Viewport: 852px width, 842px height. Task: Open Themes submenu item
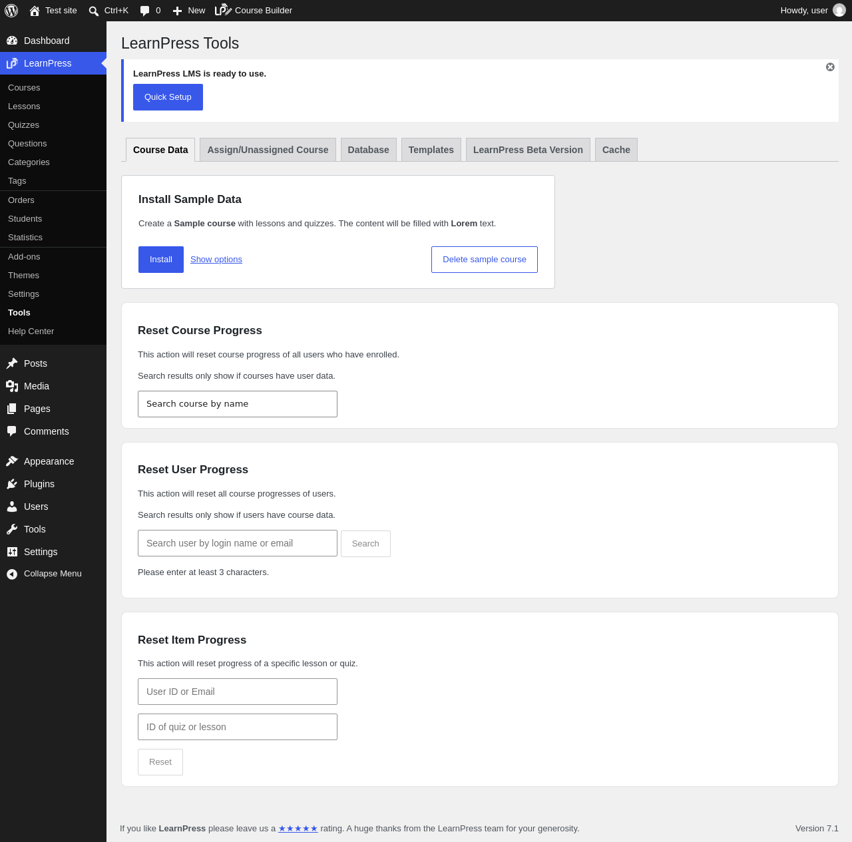53,276
